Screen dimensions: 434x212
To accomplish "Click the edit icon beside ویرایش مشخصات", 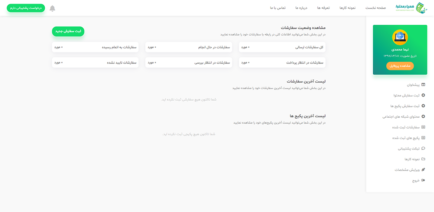I will tap(423, 169).
